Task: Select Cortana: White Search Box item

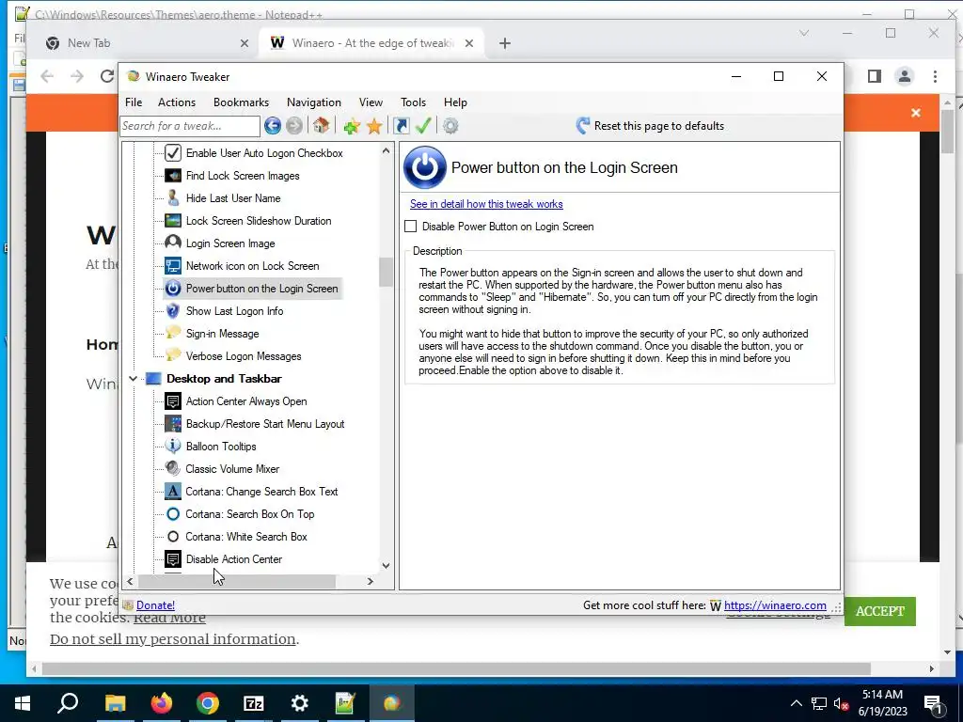Action: coord(246,537)
